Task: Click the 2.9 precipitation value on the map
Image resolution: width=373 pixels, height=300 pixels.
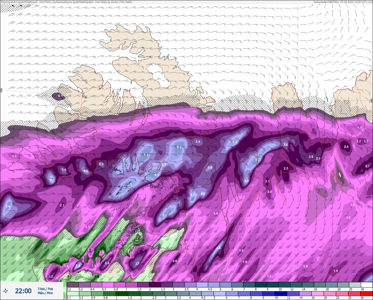Action: pyautogui.click(x=318, y=158)
